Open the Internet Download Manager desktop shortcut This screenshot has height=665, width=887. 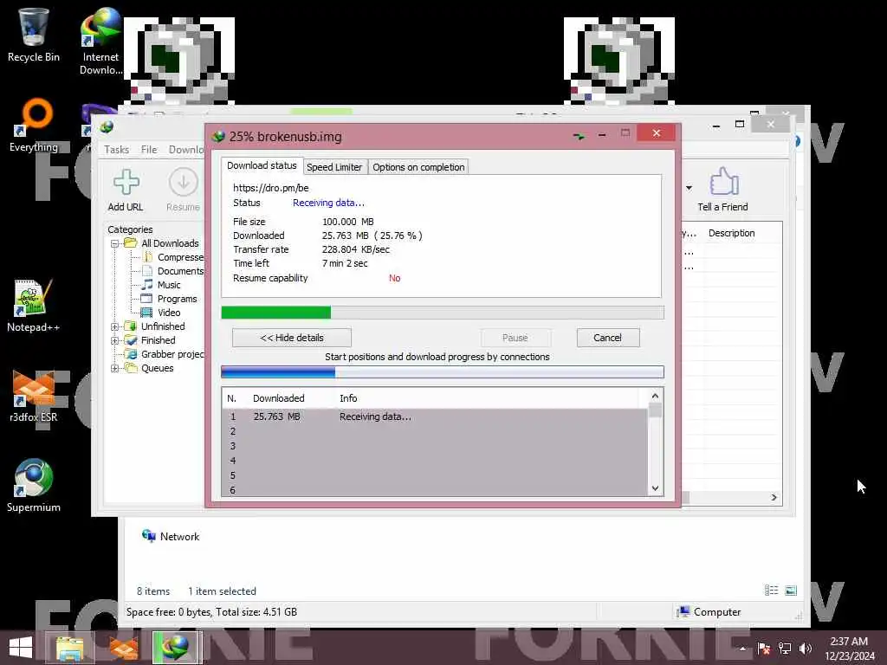pos(100,41)
